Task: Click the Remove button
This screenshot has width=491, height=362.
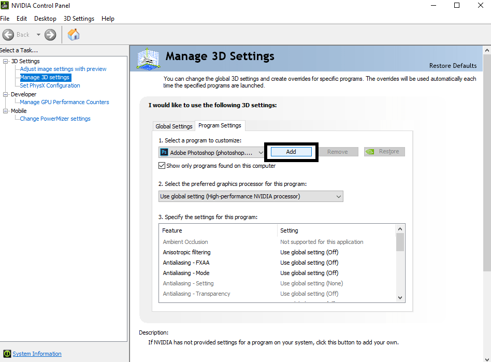Action: pos(338,152)
